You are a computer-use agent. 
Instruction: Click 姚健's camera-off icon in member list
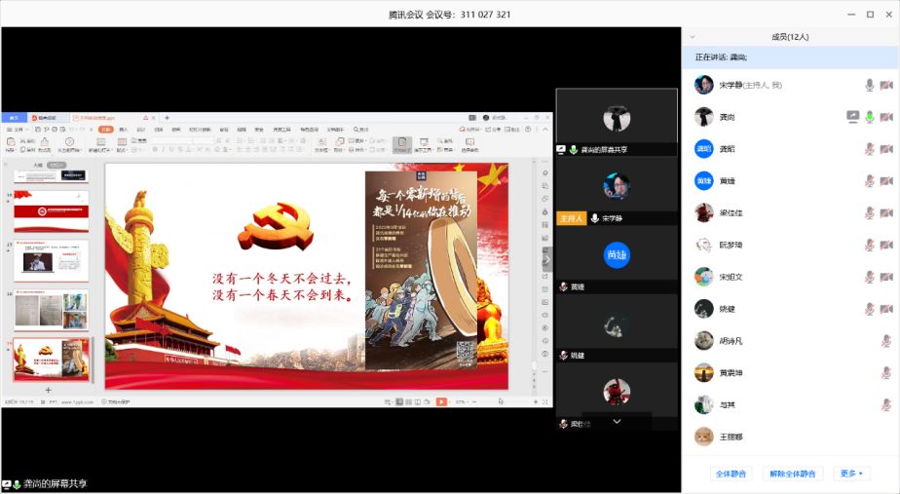[x=885, y=309]
